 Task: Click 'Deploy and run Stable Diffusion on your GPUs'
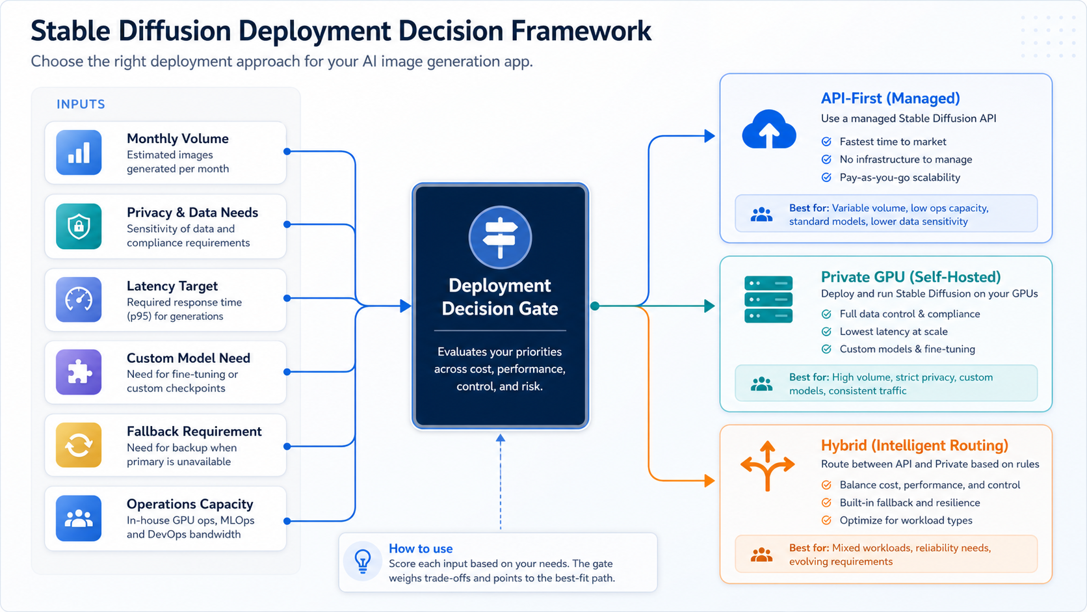(x=930, y=294)
